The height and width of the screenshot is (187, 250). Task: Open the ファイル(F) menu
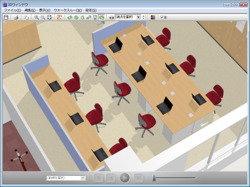[x=12, y=10]
